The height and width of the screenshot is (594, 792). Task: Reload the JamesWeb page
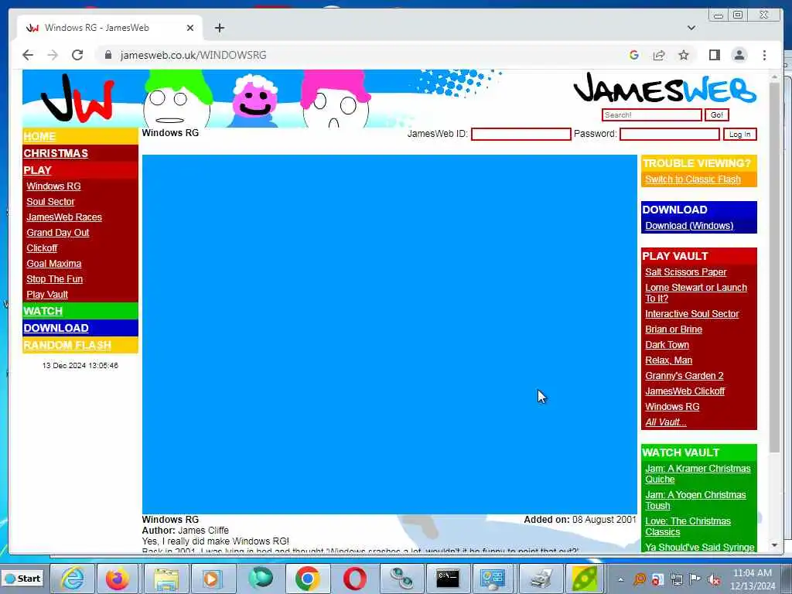tap(77, 55)
